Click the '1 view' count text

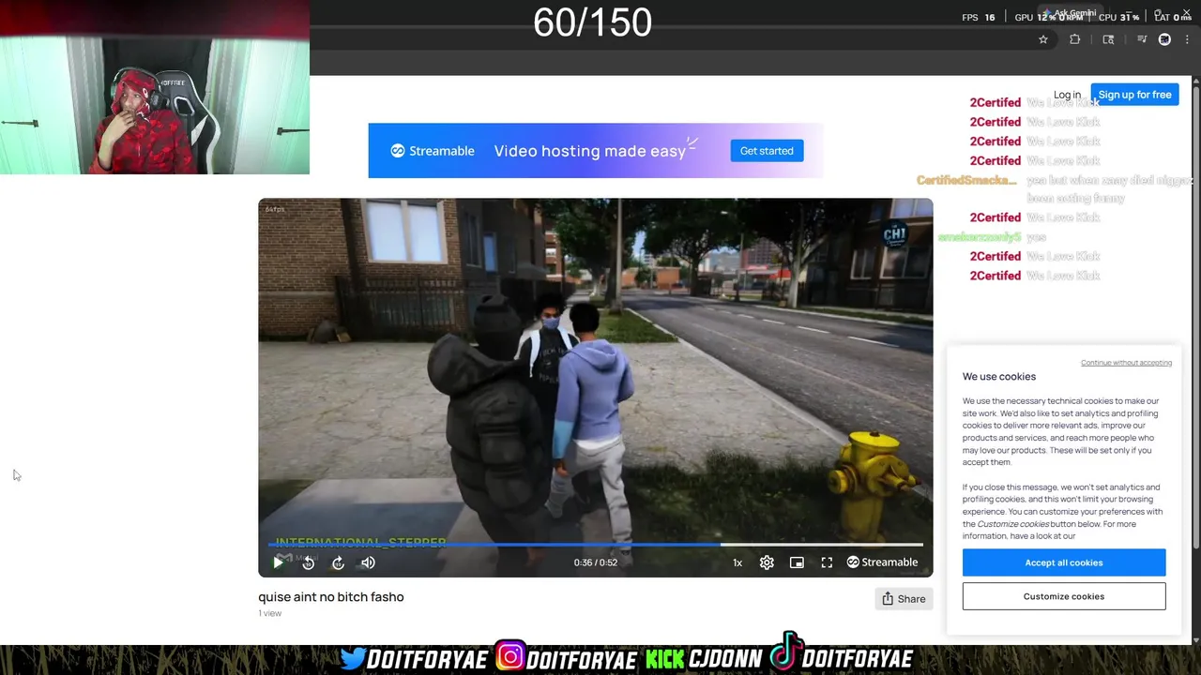point(270,613)
